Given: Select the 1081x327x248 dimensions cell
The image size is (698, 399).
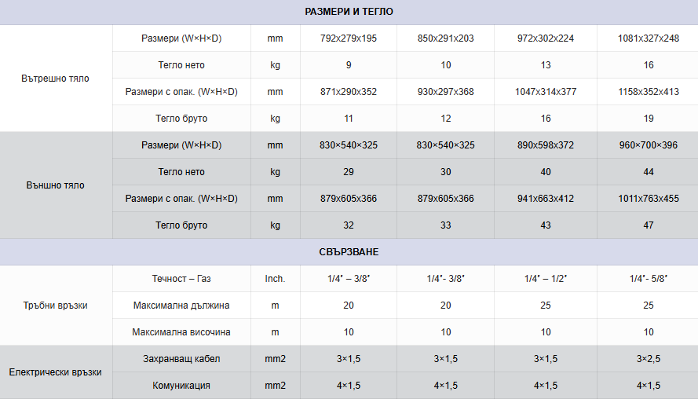Looking at the screenshot, I should (649, 38).
